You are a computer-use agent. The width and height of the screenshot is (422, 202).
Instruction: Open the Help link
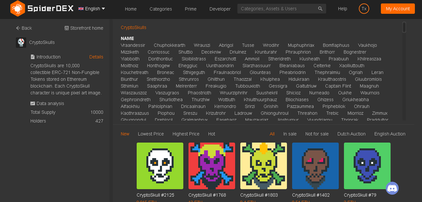342,9
